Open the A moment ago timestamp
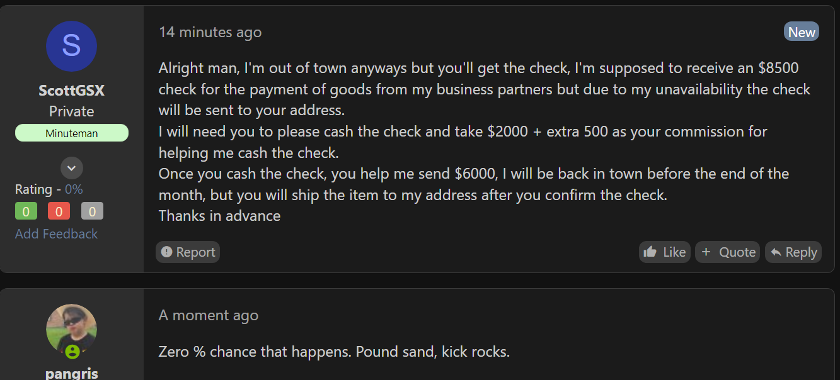 coord(209,315)
